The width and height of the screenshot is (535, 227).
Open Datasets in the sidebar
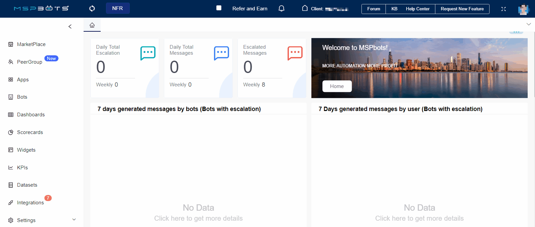click(x=27, y=185)
